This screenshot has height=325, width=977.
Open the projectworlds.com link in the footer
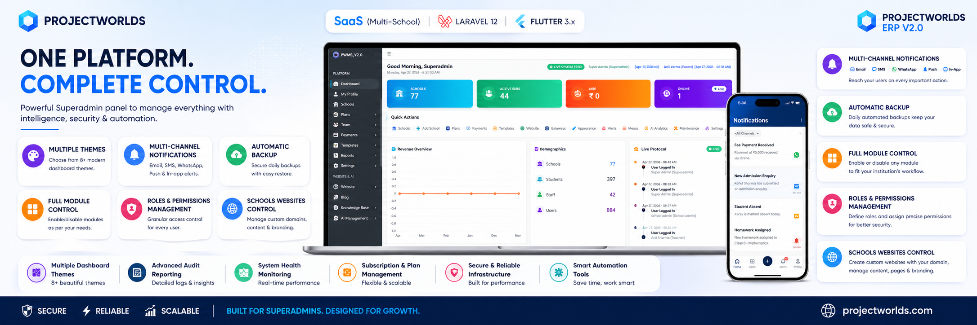887,311
